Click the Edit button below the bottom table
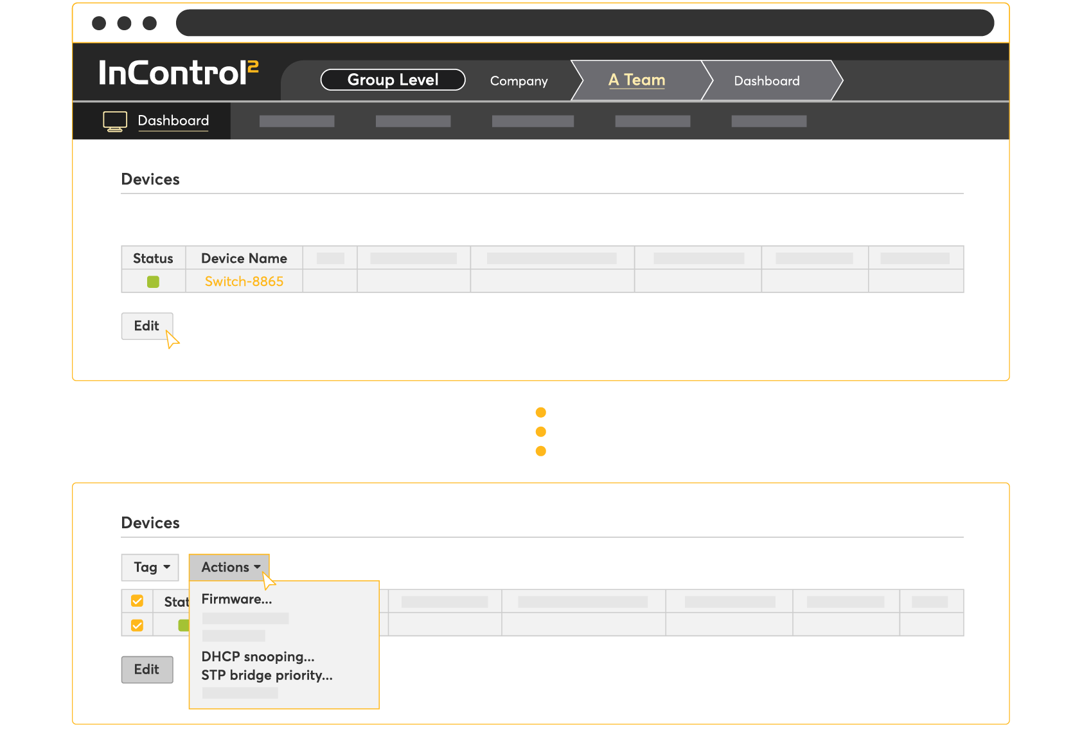The image size is (1082, 732). [x=147, y=669]
